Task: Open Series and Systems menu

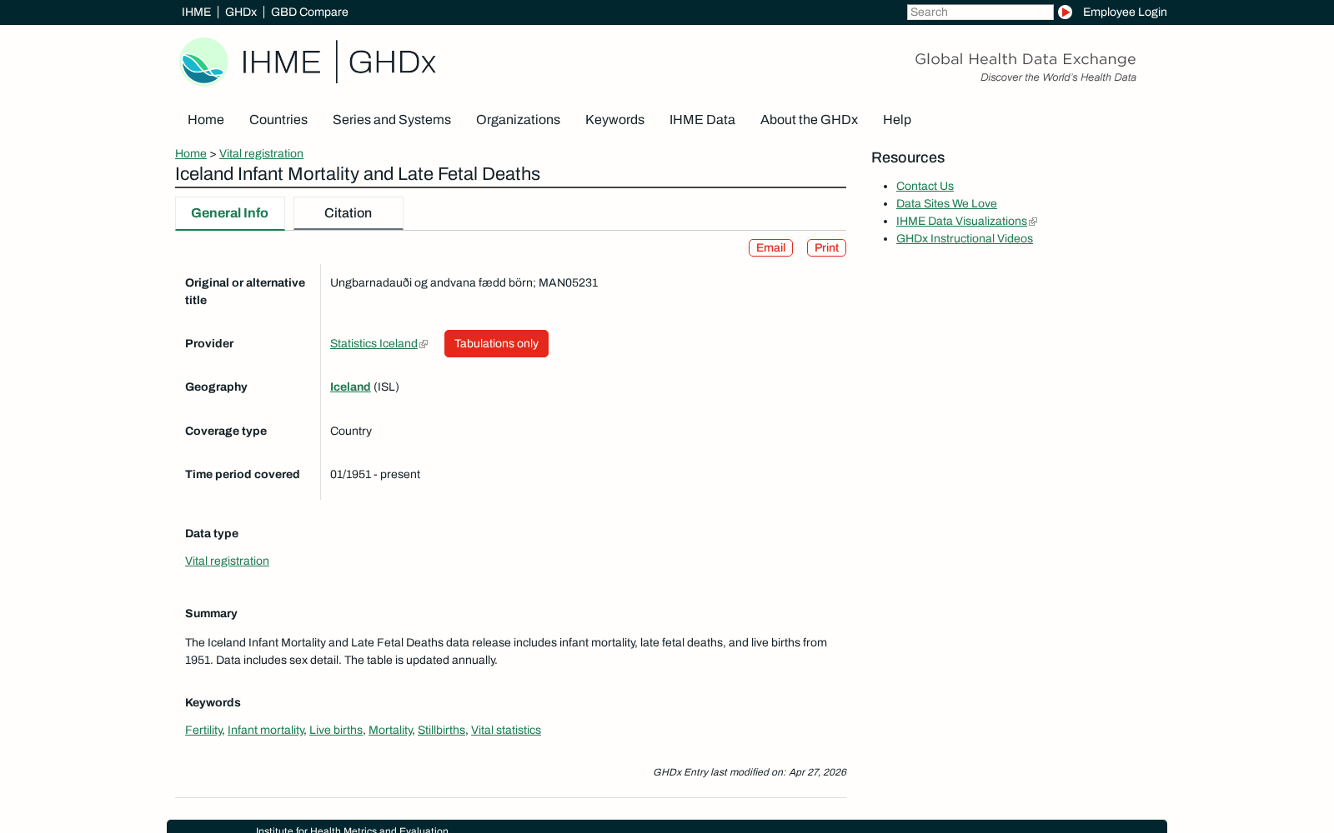Action: point(392,120)
